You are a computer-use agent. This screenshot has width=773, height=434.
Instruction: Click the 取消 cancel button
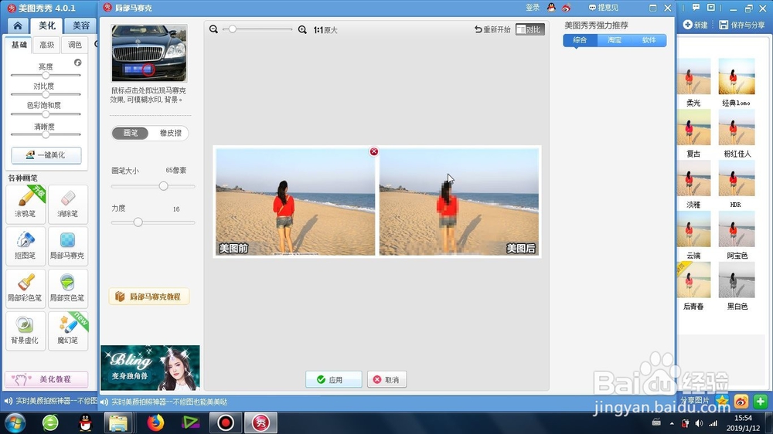tap(387, 379)
